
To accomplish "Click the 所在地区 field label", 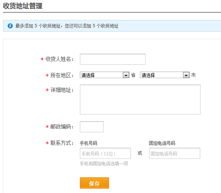I will tap(62, 75).
